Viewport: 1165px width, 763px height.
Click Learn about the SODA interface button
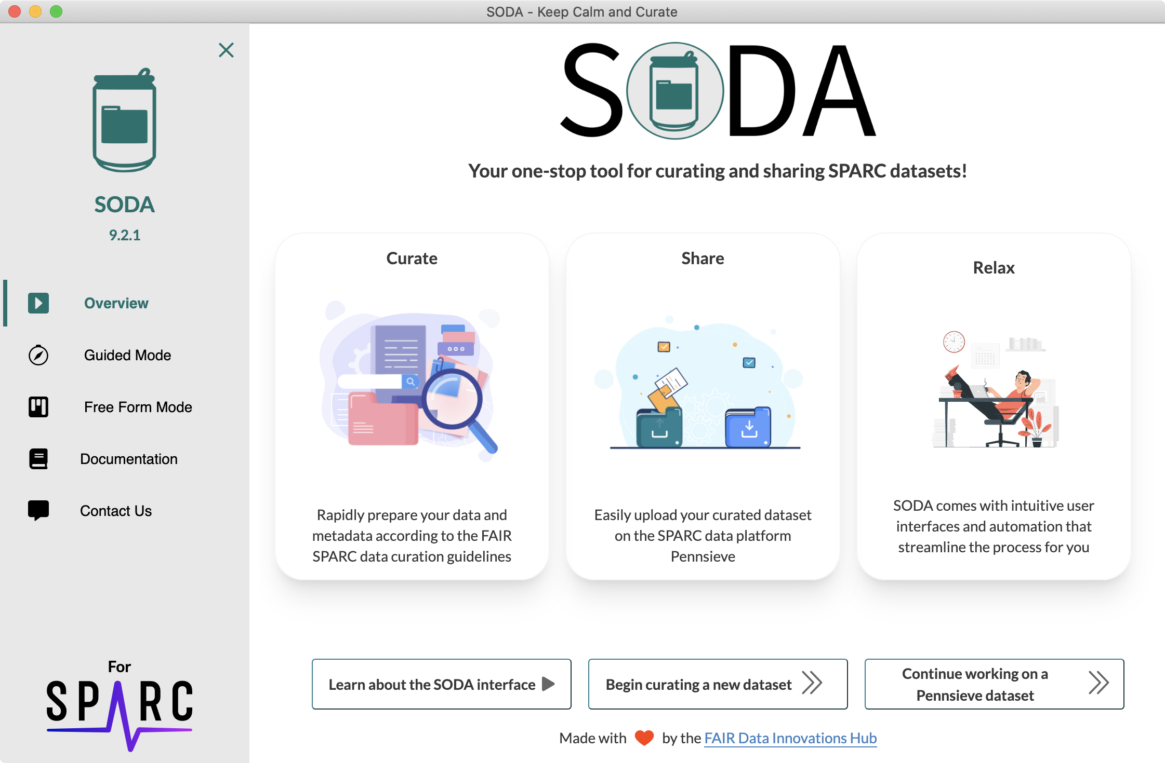[442, 684]
